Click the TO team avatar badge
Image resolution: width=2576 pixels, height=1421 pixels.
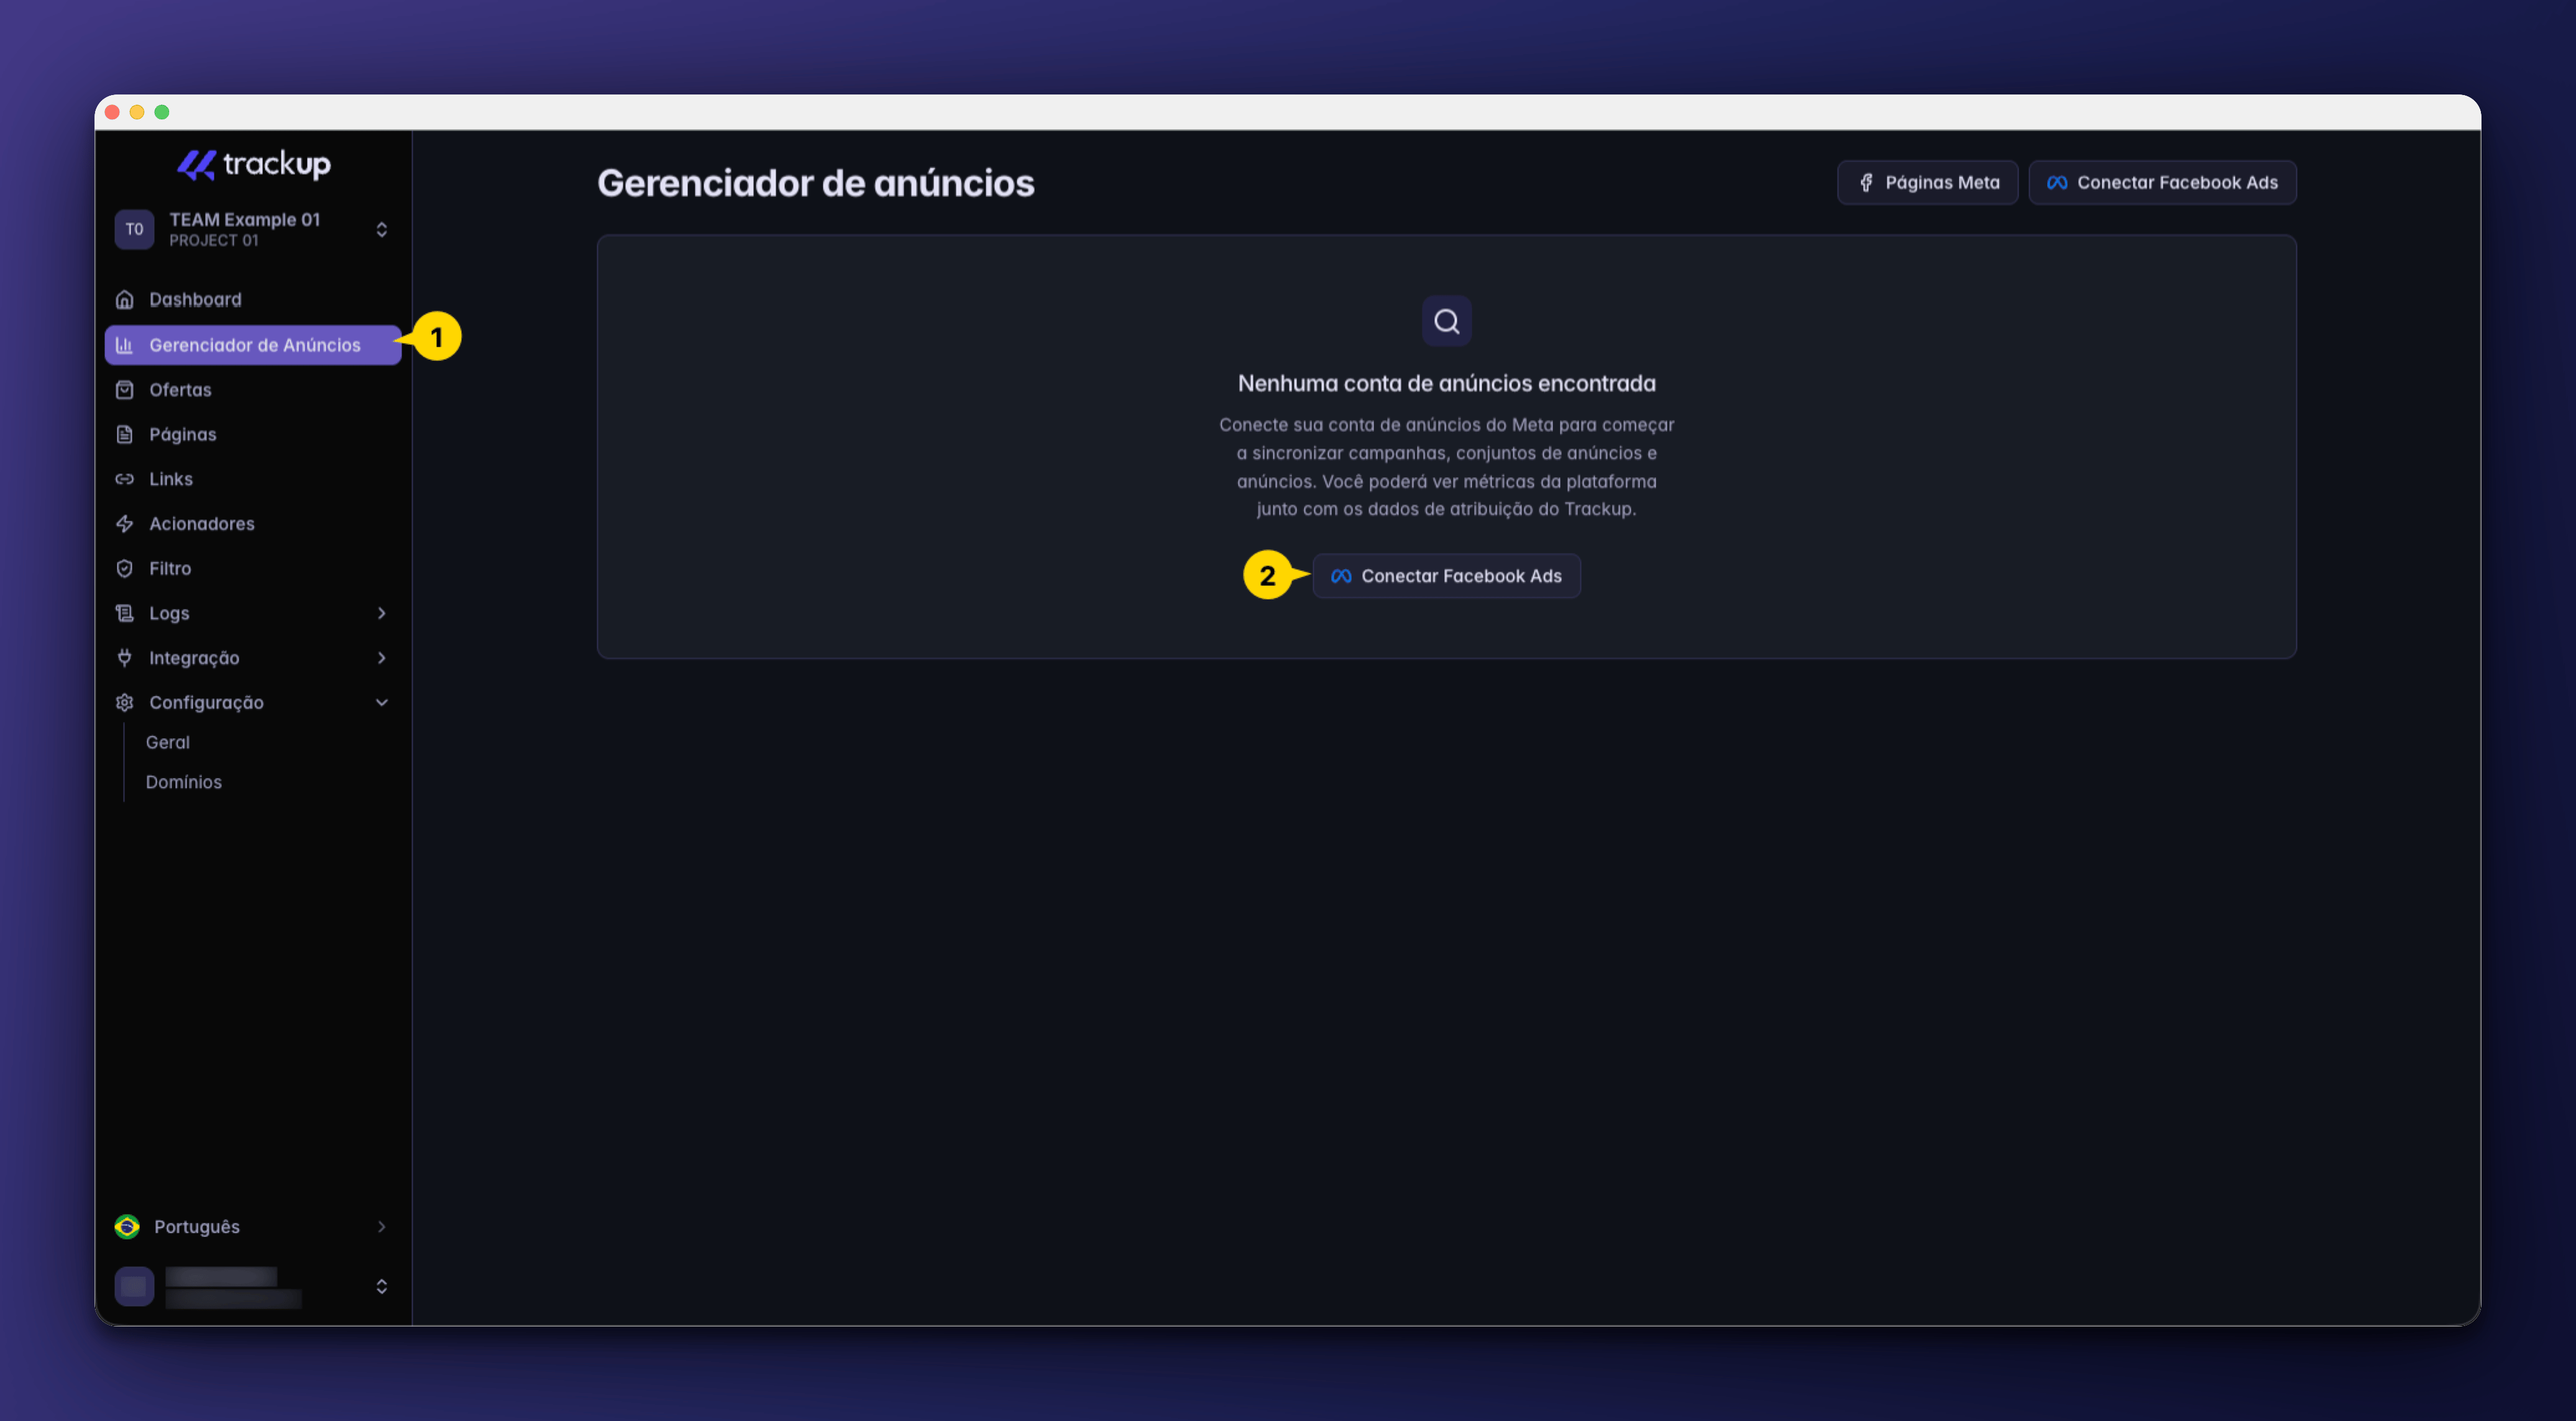134,229
